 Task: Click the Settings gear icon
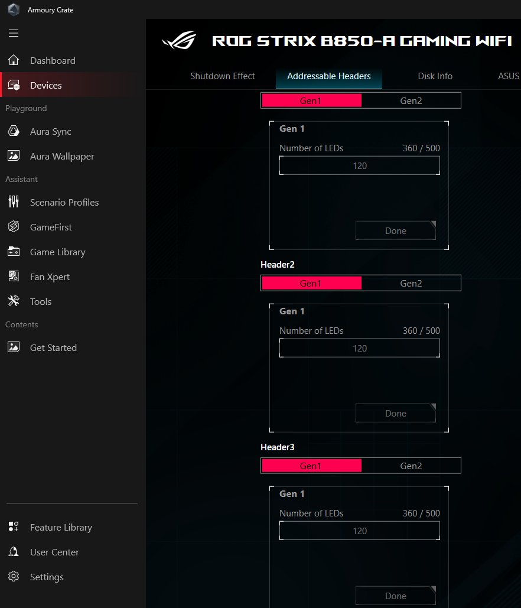pos(14,576)
